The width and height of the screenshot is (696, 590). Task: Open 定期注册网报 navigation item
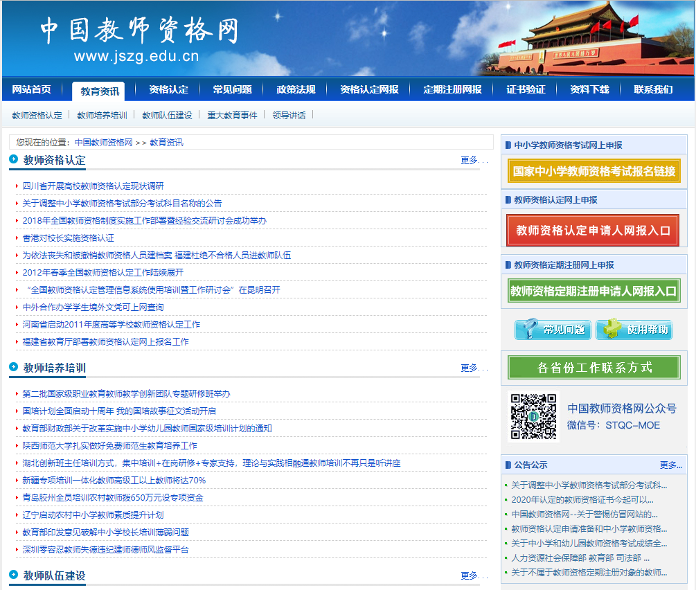click(452, 89)
